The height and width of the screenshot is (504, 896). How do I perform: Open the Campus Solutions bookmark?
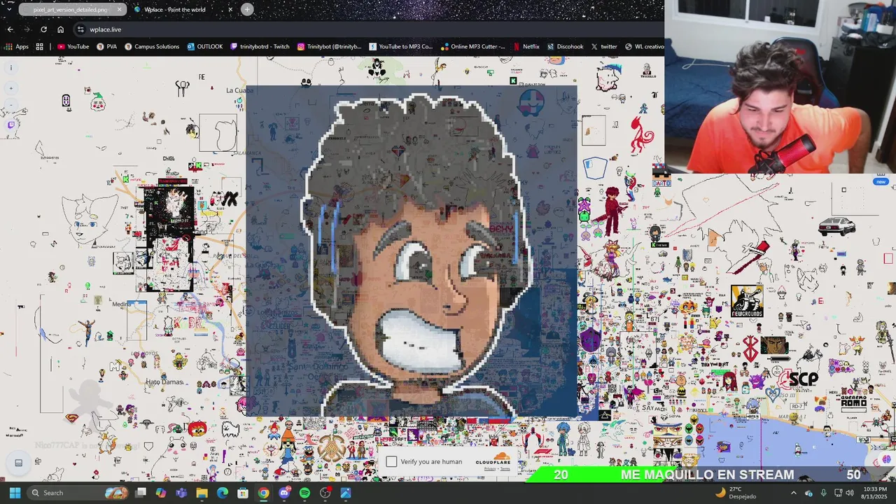coord(152,47)
